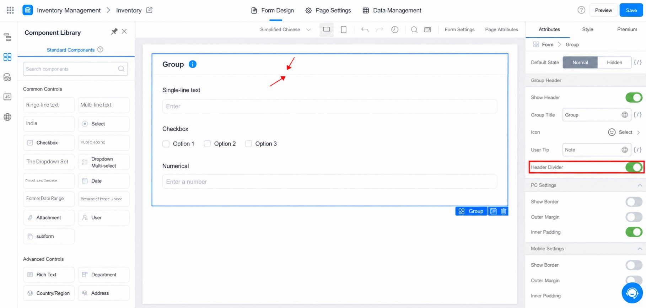This screenshot has height=308, width=646.
Task: Open the history clock icon
Action: tap(395, 29)
